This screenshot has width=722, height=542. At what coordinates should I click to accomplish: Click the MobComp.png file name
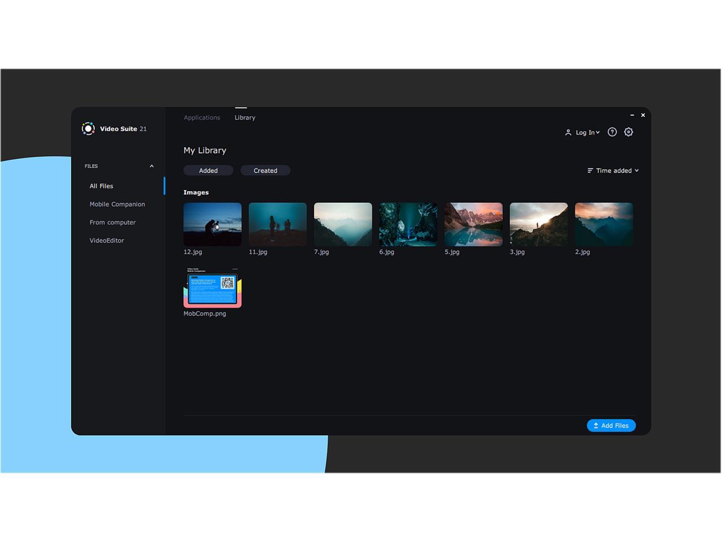pyautogui.click(x=205, y=314)
